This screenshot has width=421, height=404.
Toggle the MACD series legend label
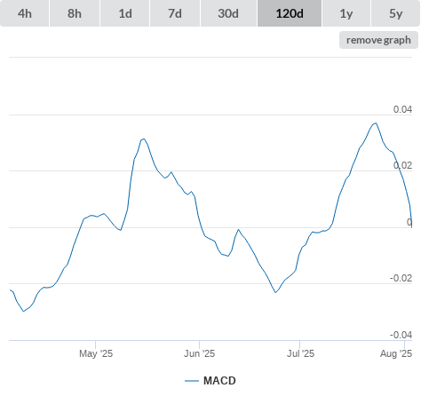(219, 381)
